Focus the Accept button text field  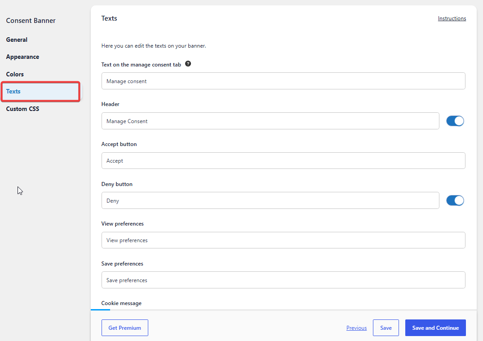(x=283, y=160)
